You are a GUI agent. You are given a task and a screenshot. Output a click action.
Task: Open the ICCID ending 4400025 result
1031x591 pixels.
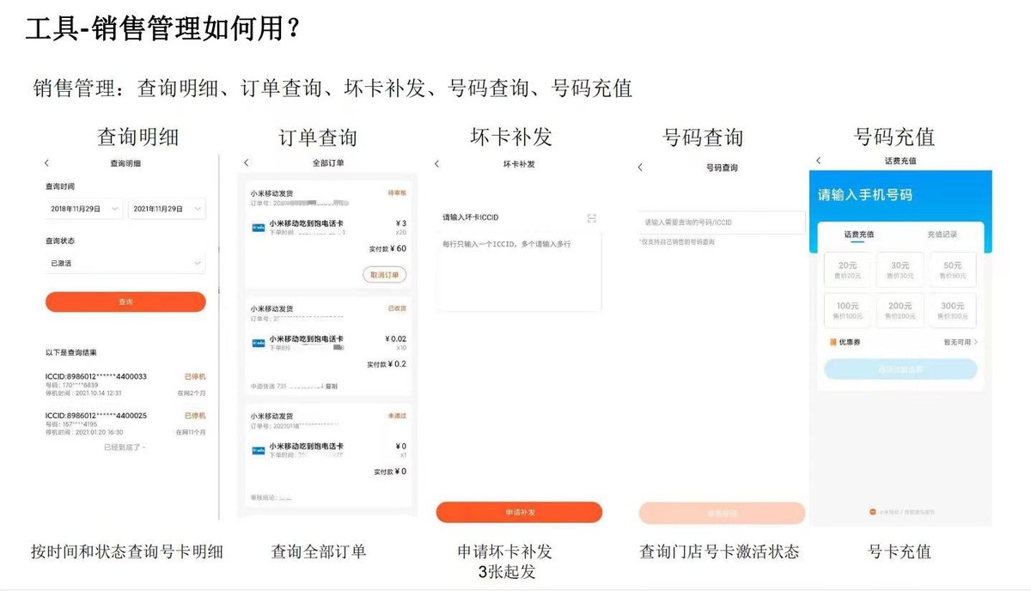(125, 424)
